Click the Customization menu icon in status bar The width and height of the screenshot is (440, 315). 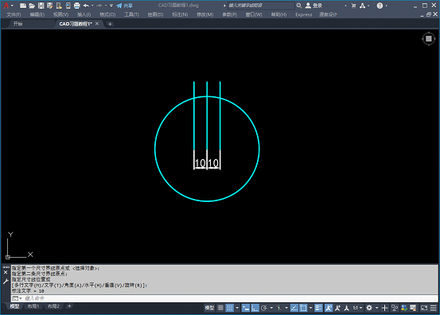[434, 308]
